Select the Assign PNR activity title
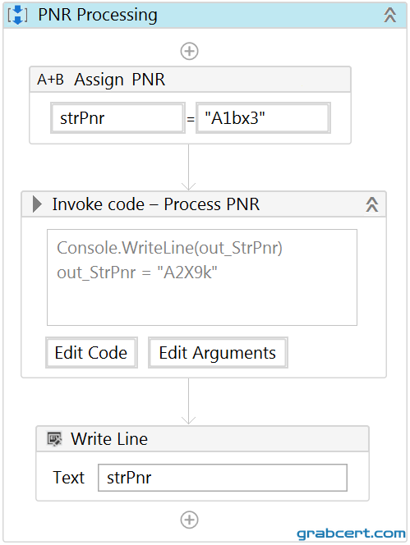The height and width of the screenshot is (545, 410). (119, 80)
